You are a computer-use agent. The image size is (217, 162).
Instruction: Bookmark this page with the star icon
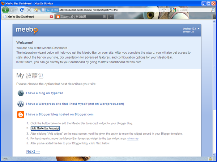pos(164,10)
